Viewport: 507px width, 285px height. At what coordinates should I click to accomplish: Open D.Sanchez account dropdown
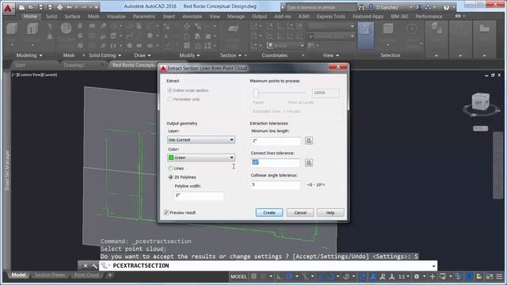coord(394,7)
